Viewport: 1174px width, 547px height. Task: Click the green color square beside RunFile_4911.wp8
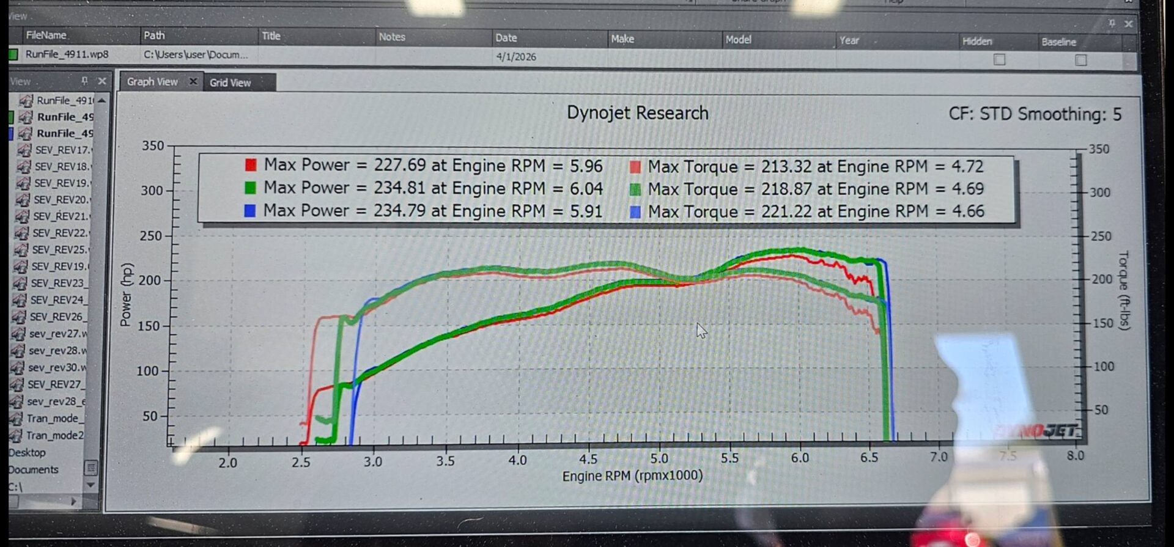13,54
